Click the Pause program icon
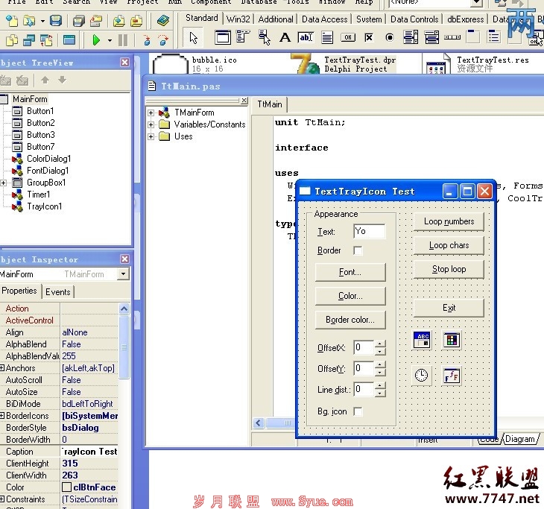 [123, 40]
